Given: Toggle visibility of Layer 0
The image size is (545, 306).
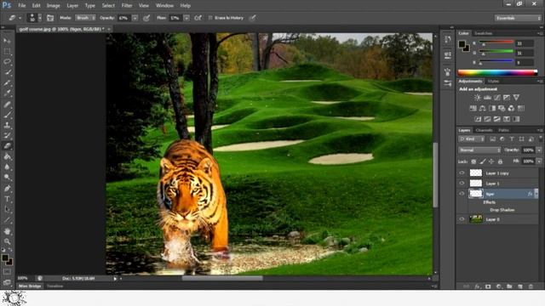Looking at the screenshot, I should tap(462, 219).
